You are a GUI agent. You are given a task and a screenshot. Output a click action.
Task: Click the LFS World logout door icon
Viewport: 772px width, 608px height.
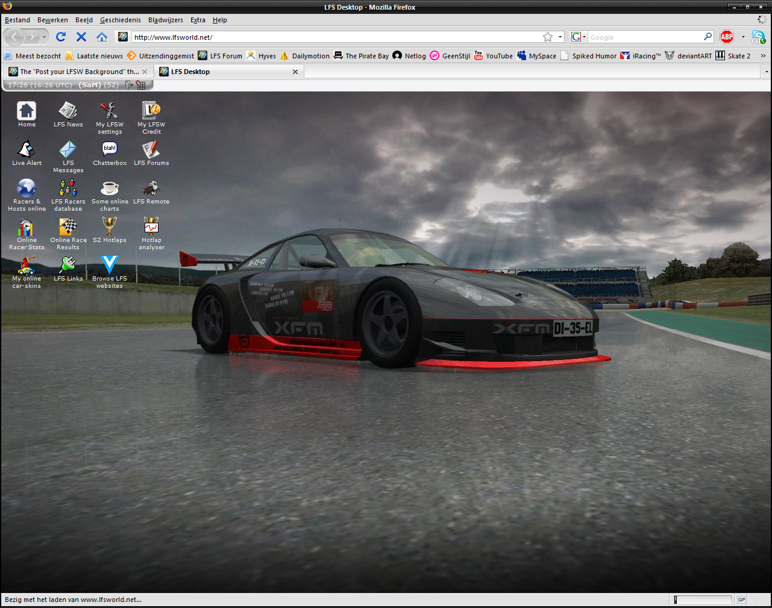[x=129, y=85]
